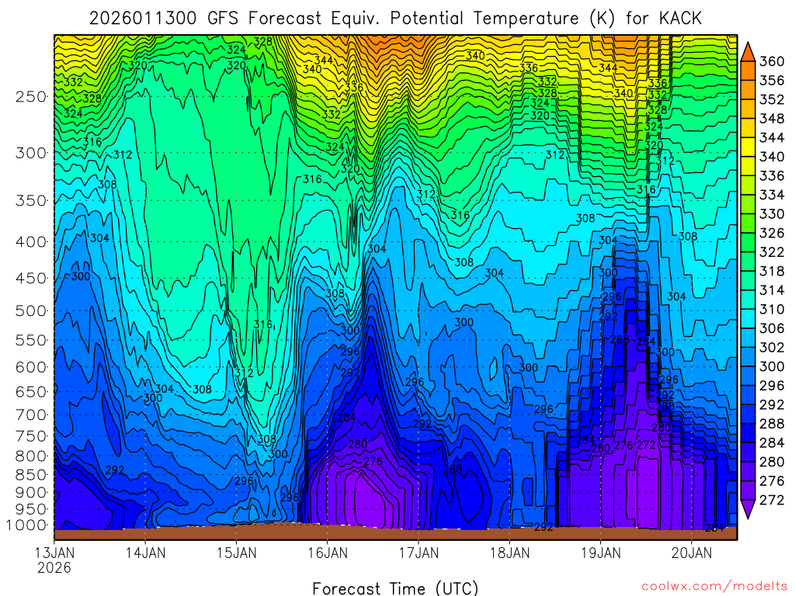
Task: Select the 14JAN date label on time axis
Action: (145, 553)
